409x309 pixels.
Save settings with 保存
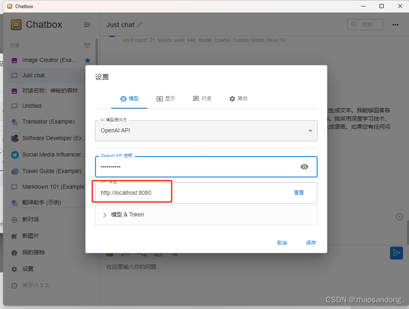click(311, 243)
